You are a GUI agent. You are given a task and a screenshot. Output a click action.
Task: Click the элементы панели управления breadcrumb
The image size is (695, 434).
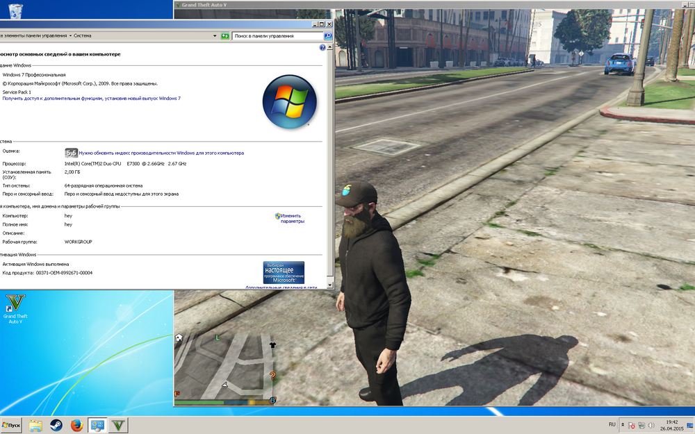33,36
